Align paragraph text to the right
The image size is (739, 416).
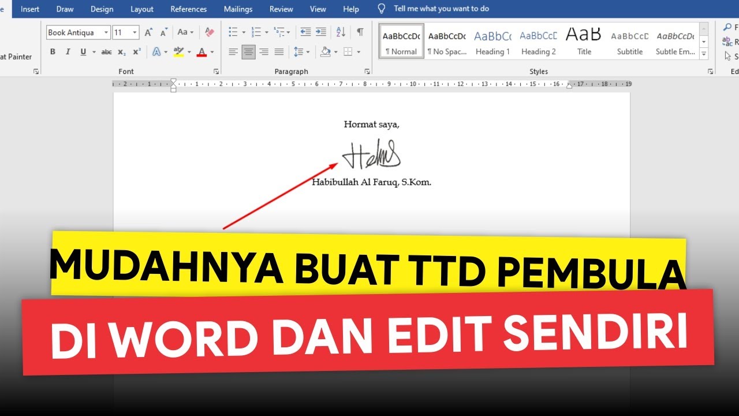coord(264,52)
